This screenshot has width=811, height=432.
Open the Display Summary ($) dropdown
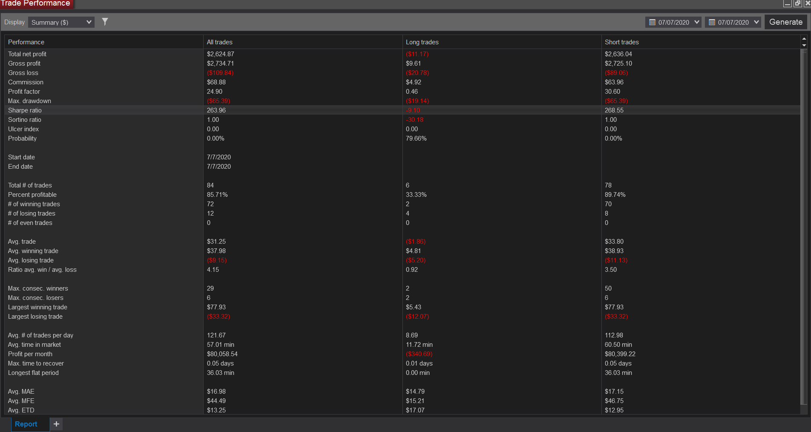pyautogui.click(x=61, y=22)
